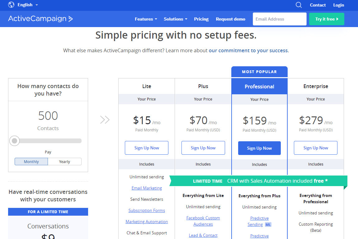Open the English language dropdown
Viewport: 358px width, 239px height.
coord(28,5)
